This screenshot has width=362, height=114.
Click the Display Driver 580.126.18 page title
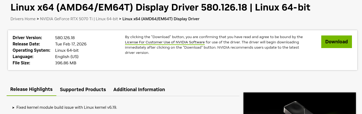[x=160, y=7]
